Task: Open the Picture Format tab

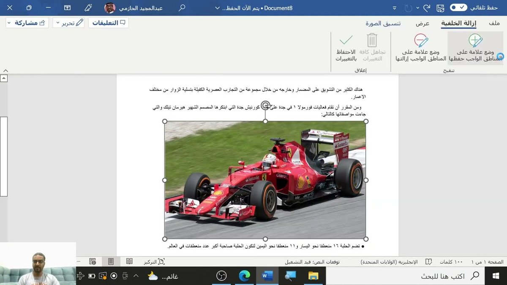Action: click(383, 23)
